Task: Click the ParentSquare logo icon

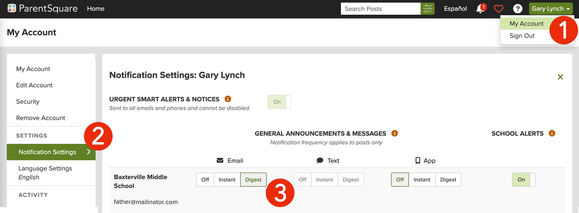Action: pyautogui.click(x=12, y=8)
